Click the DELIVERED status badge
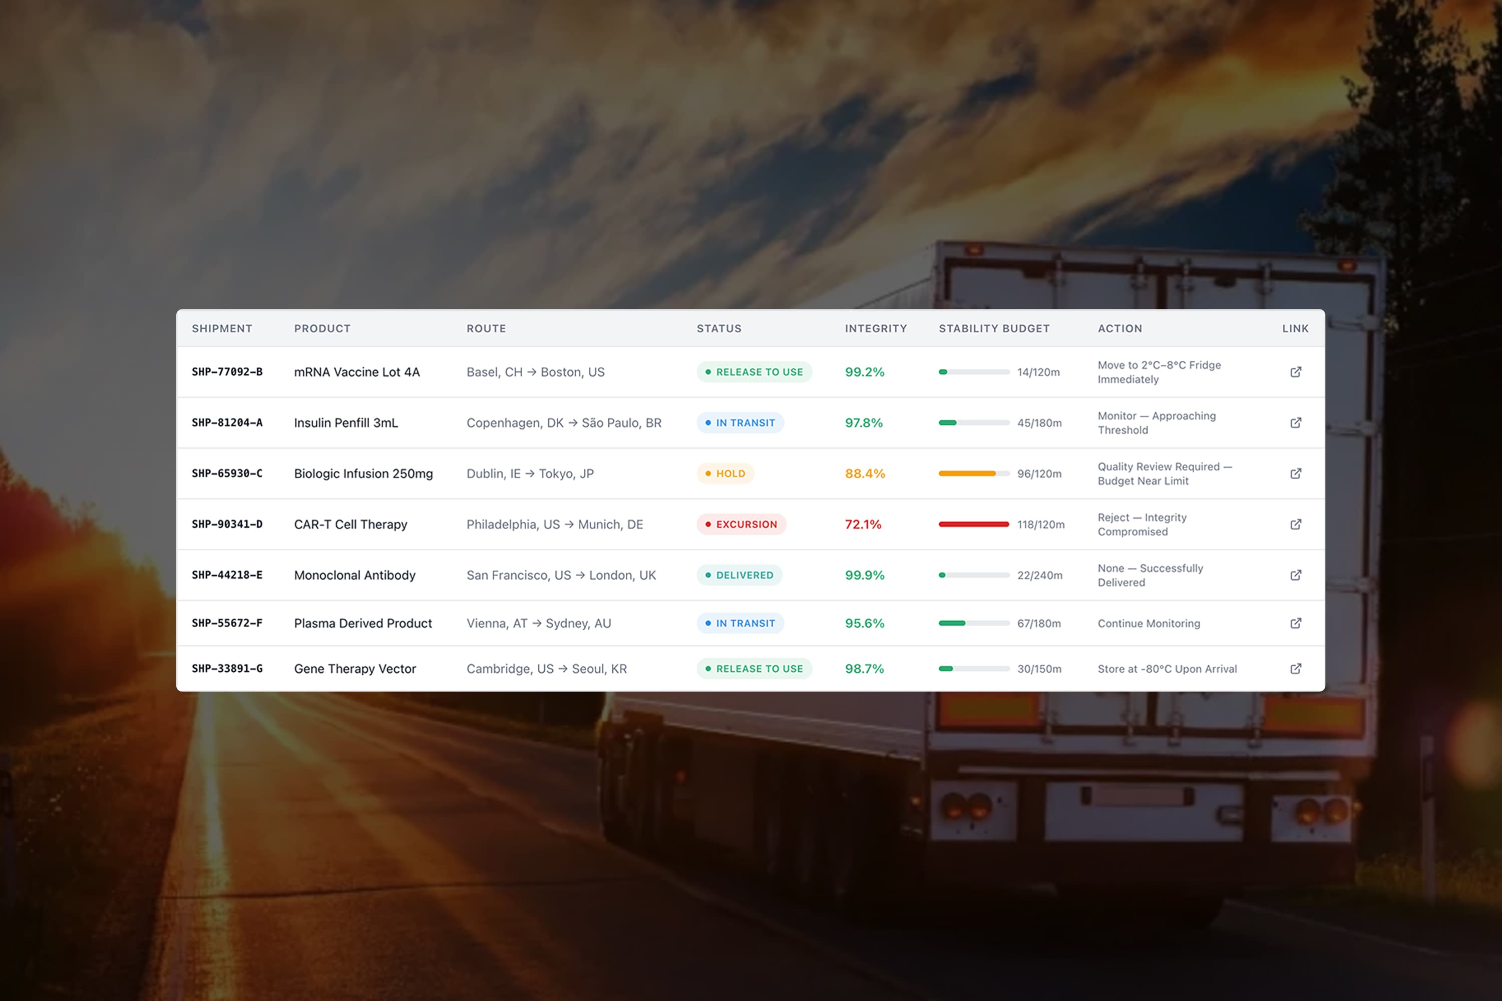The height and width of the screenshot is (1001, 1502). (x=739, y=575)
